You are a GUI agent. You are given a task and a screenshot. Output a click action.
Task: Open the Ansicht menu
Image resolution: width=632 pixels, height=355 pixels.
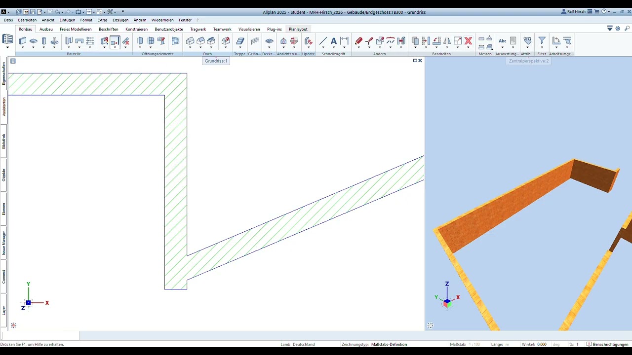[x=48, y=20]
